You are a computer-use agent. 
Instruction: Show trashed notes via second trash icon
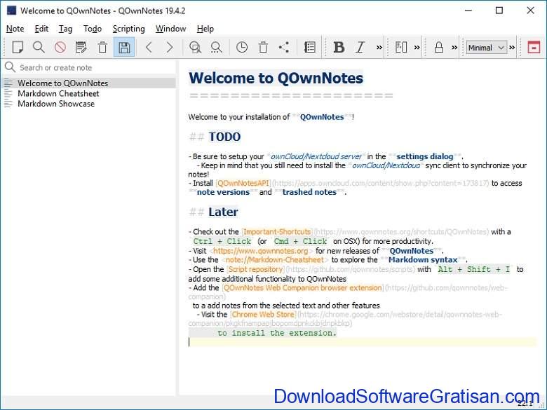pos(263,47)
